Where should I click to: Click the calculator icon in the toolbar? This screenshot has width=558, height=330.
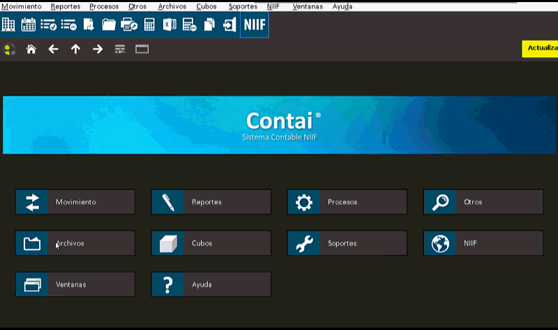point(149,25)
